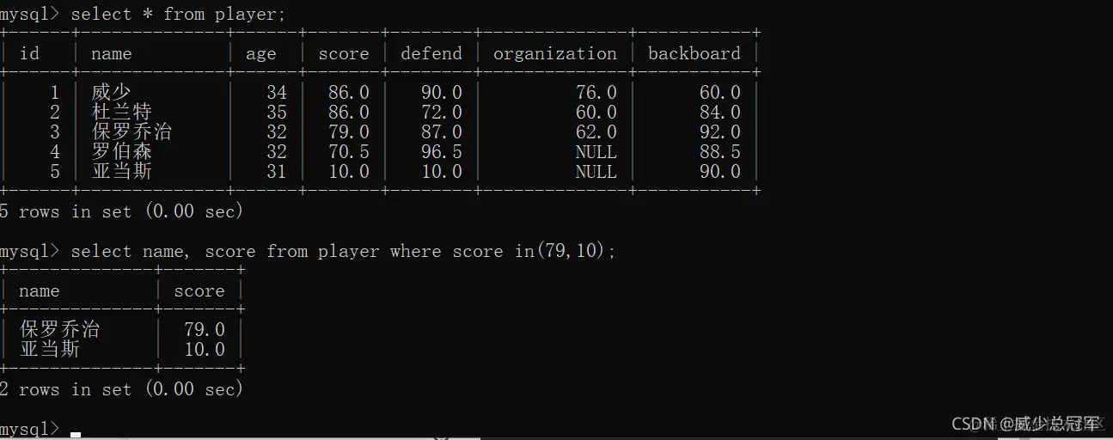The image size is (1113, 440).
Task: Click the 'organization' column header
Action: 555,54
